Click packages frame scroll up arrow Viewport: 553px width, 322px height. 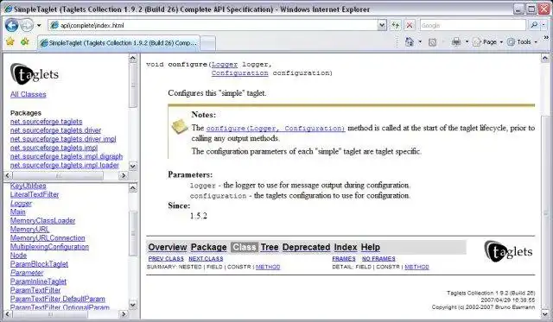coord(132,58)
